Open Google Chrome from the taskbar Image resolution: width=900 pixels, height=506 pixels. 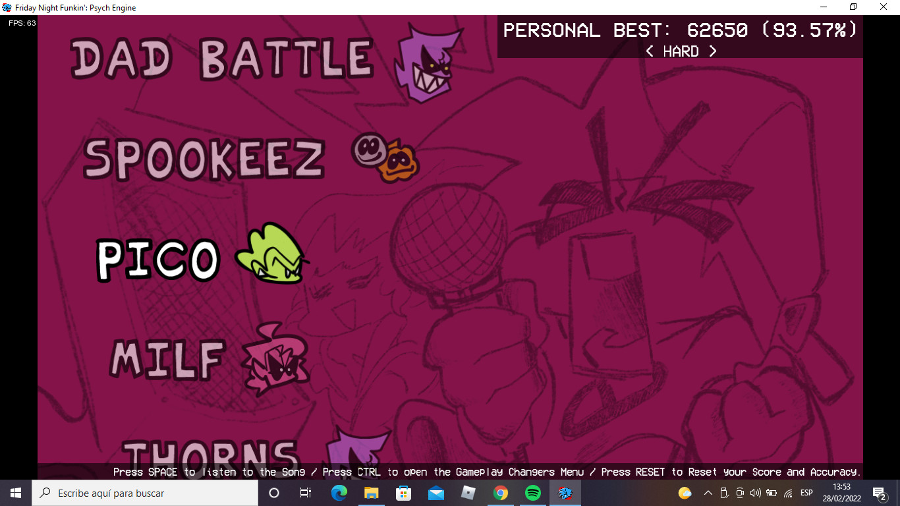click(501, 493)
